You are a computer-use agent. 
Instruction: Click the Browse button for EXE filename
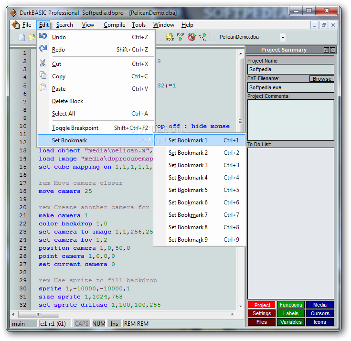(322, 79)
